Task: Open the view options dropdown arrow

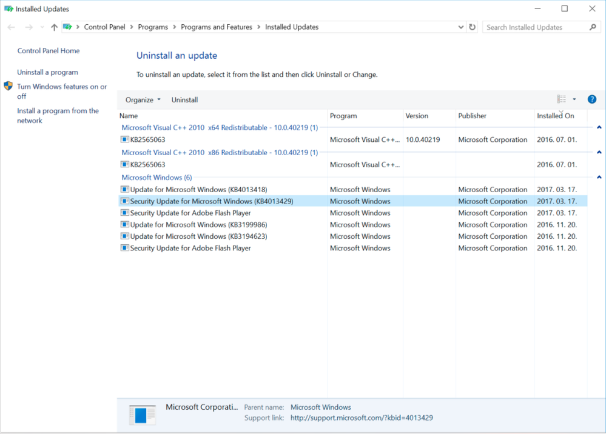Action: point(574,99)
